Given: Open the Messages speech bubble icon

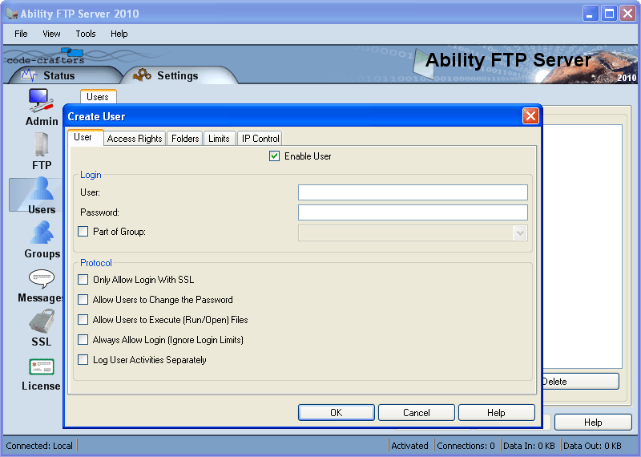Looking at the screenshot, I should (42, 279).
